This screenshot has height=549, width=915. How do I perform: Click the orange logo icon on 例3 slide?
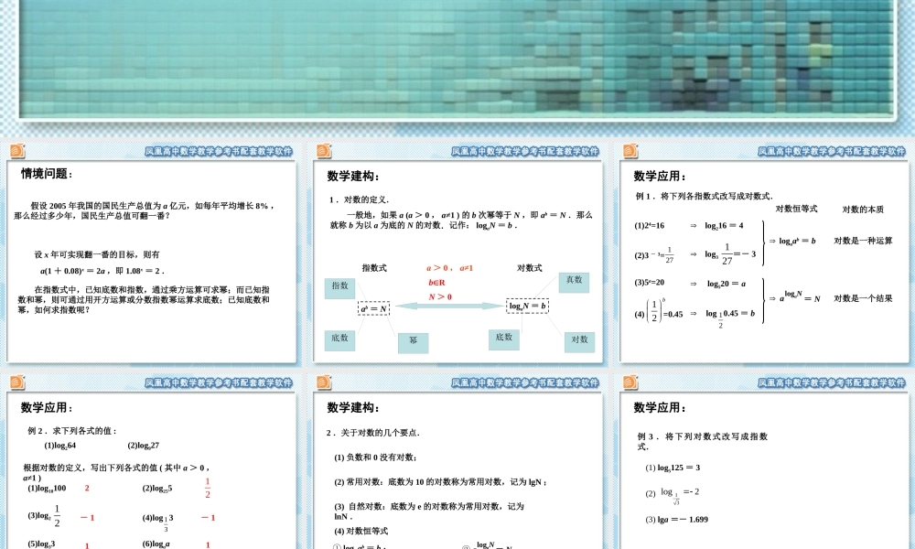coord(630,384)
